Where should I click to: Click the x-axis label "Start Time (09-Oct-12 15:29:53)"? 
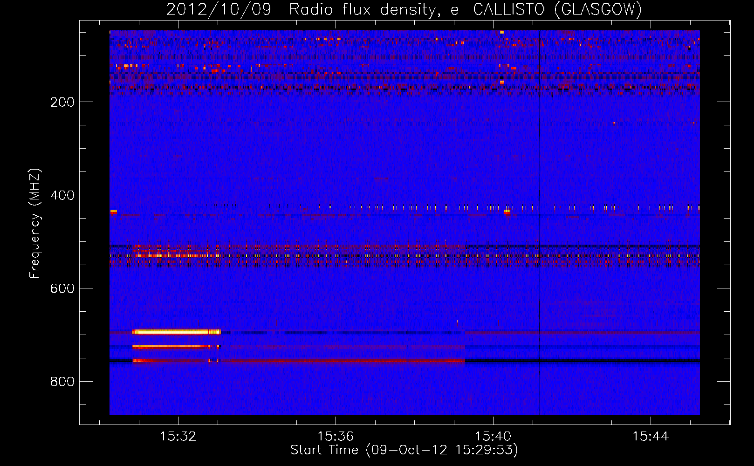(404, 450)
